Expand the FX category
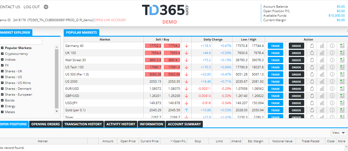Viewport: 348px width, 151px height. coord(2,65)
